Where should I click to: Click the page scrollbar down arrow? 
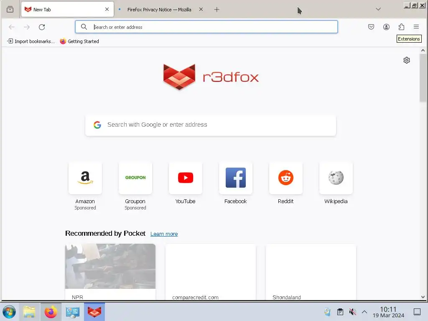[x=423, y=297]
